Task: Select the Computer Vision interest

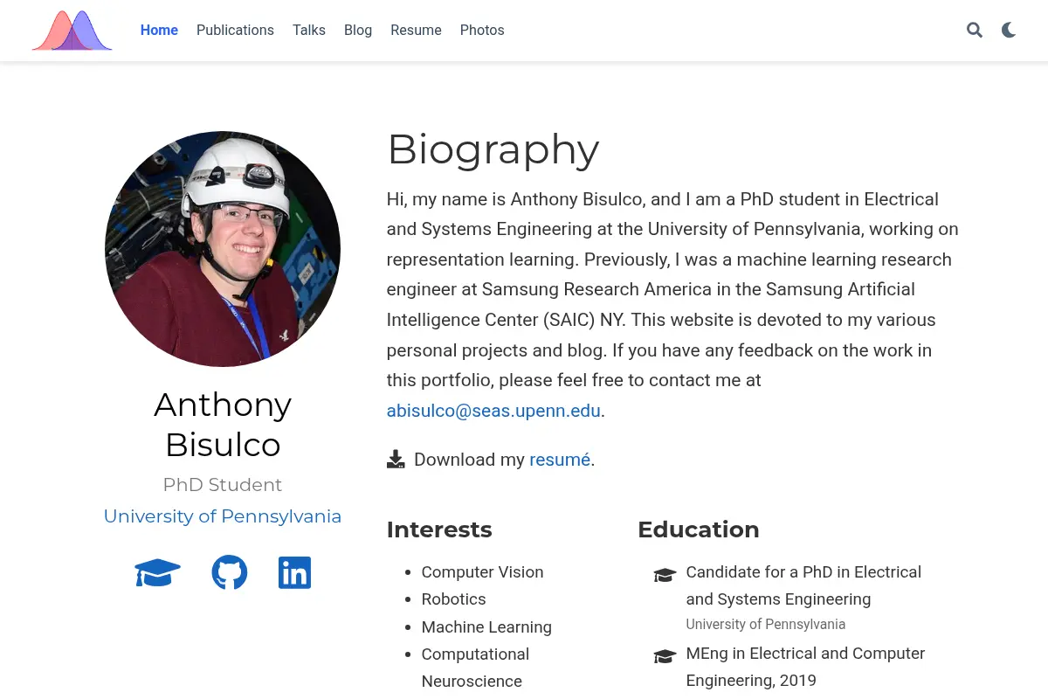Action: [x=482, y=572]
